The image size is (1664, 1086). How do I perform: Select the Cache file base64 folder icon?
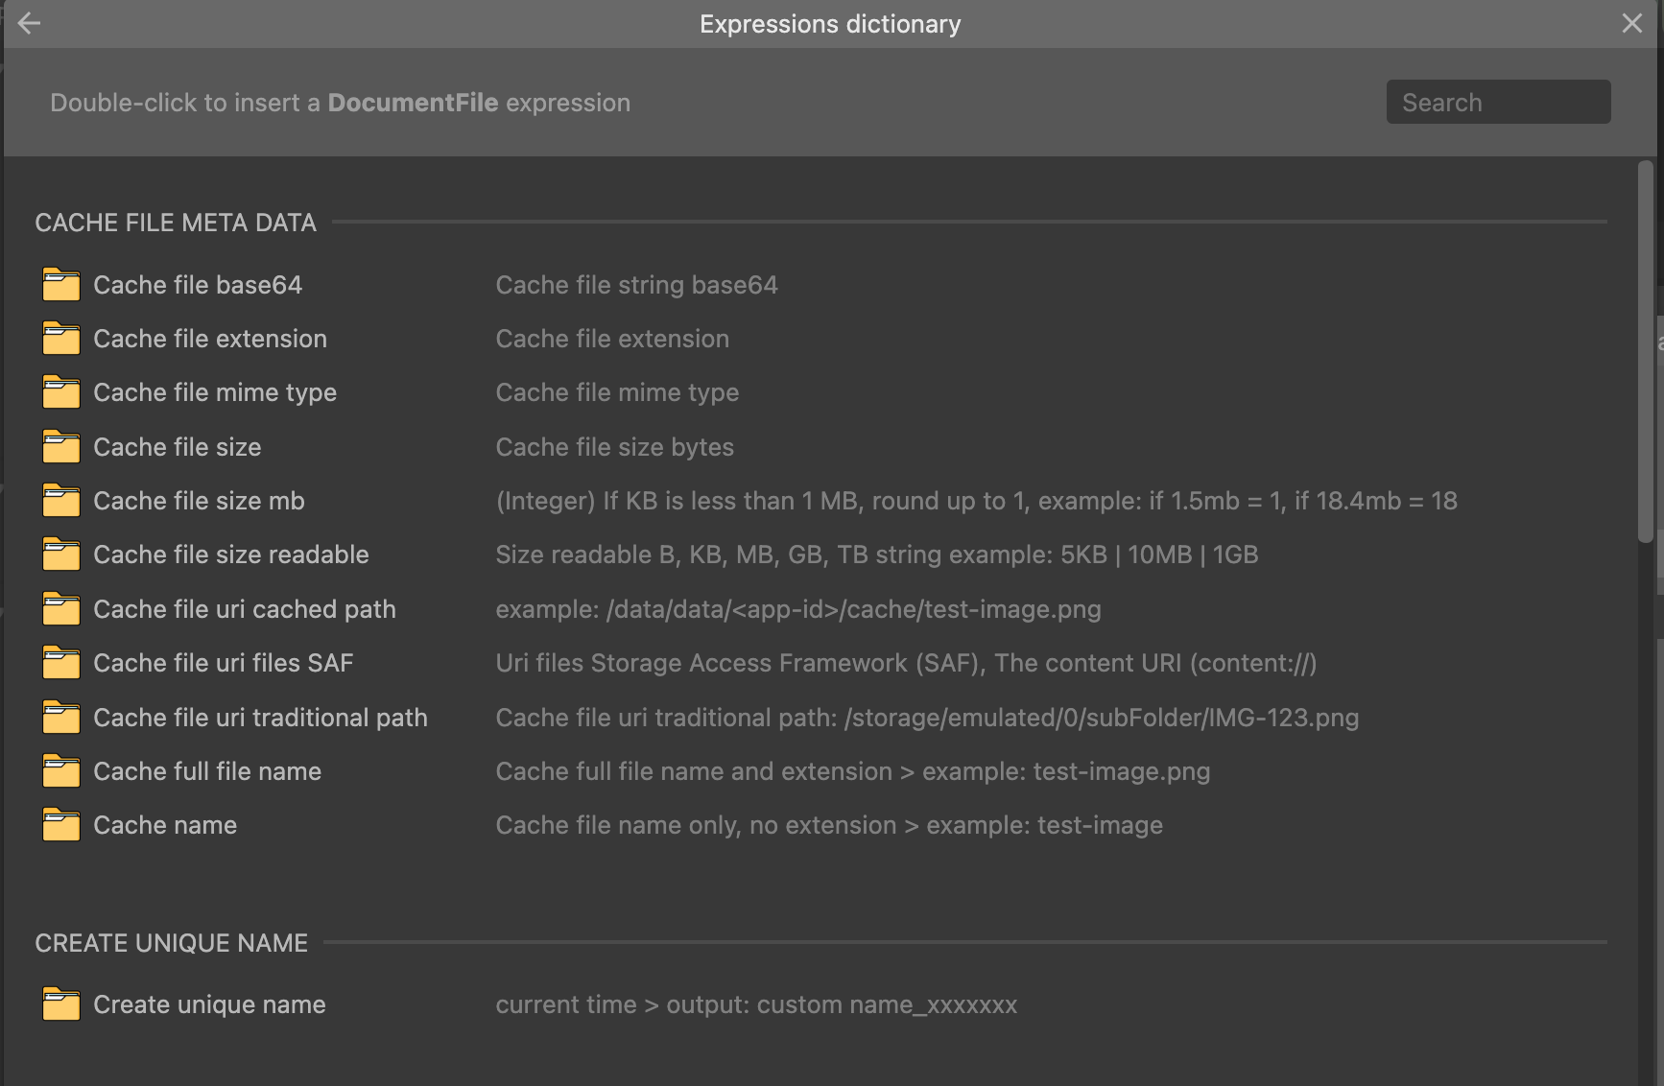[61, 285]
